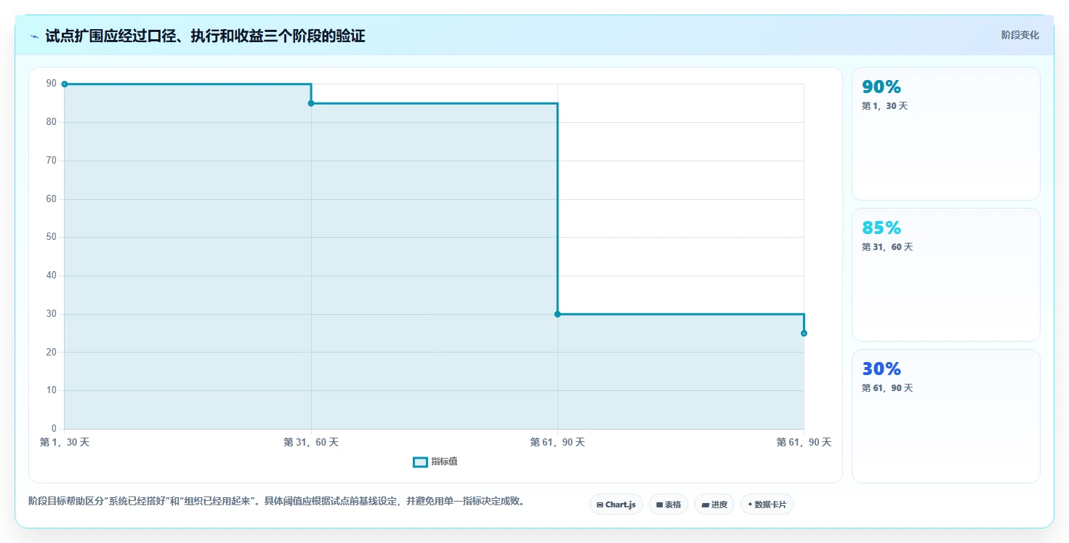Click the 第 31，60 天 x-axis label
The height and width of the screenshot is (543, 1069).
[x=311, y=442]
